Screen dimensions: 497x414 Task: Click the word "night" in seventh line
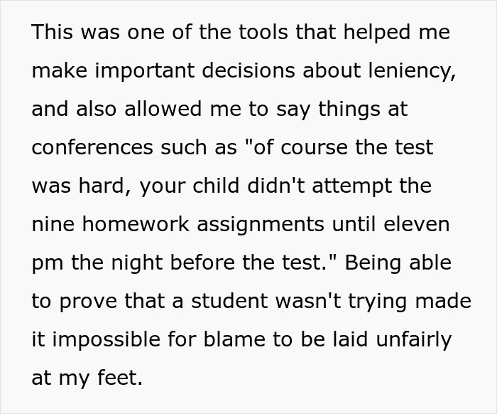[x=137, y=263]
